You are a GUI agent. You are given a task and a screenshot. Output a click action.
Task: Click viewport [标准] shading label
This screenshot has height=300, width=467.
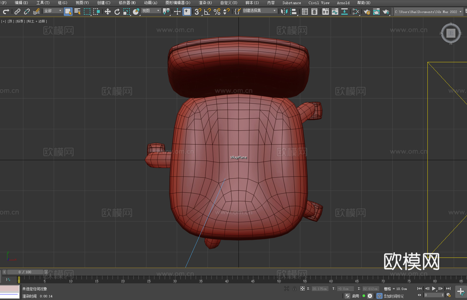click(20, 21)
